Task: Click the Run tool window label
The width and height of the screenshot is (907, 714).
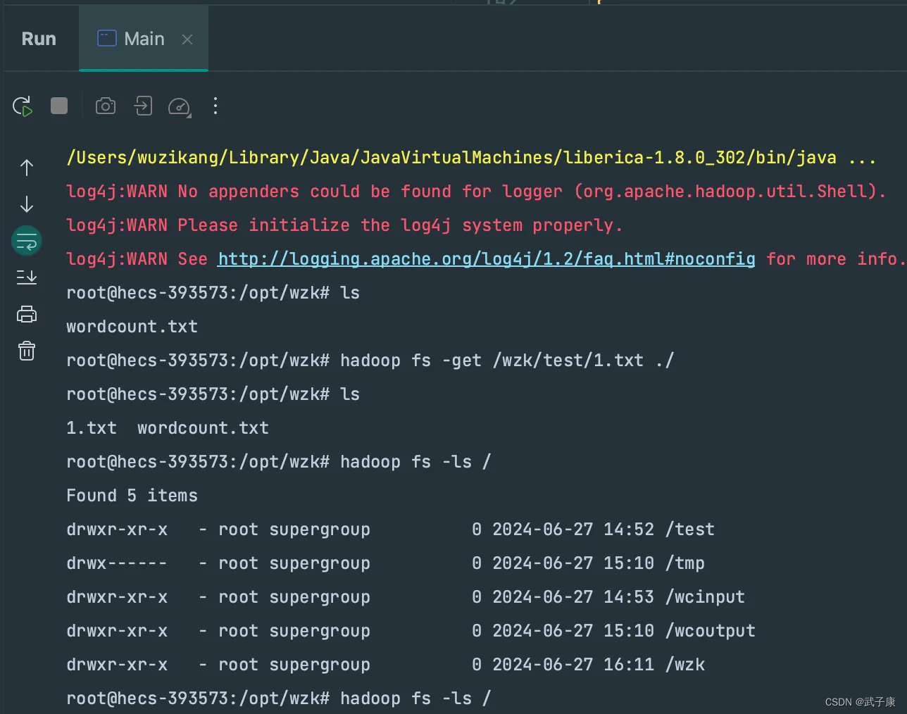Action: click(x=39, y=39)
